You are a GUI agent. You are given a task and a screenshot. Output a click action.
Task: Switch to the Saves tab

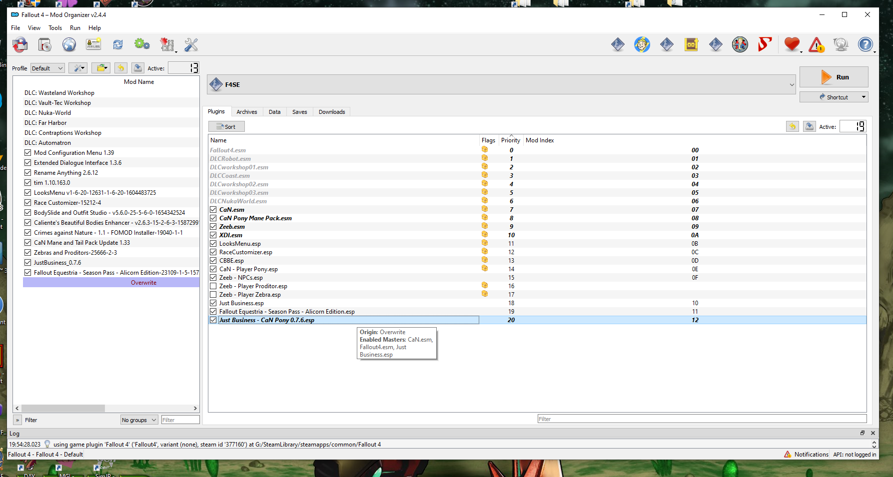pyautogui.click(x=299, y=112)
